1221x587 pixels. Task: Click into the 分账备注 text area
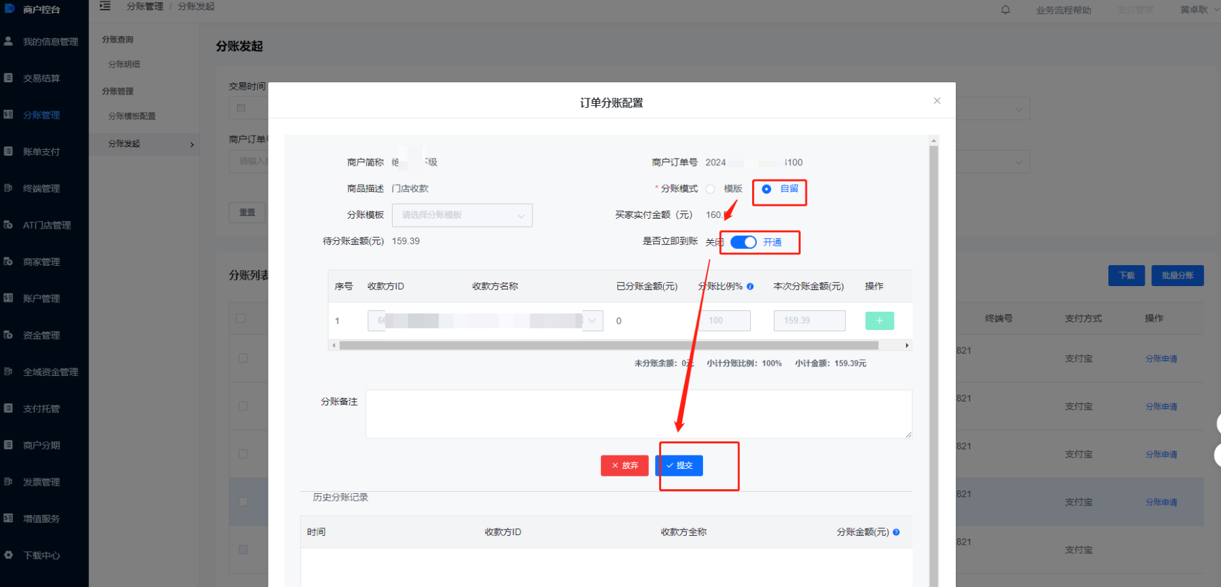click(638, 414)
